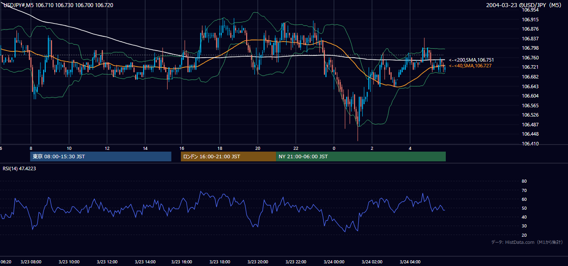Click hour label 22 above the session bars
The height and width of the screenshot is (266, 568).
pos(296,148)
